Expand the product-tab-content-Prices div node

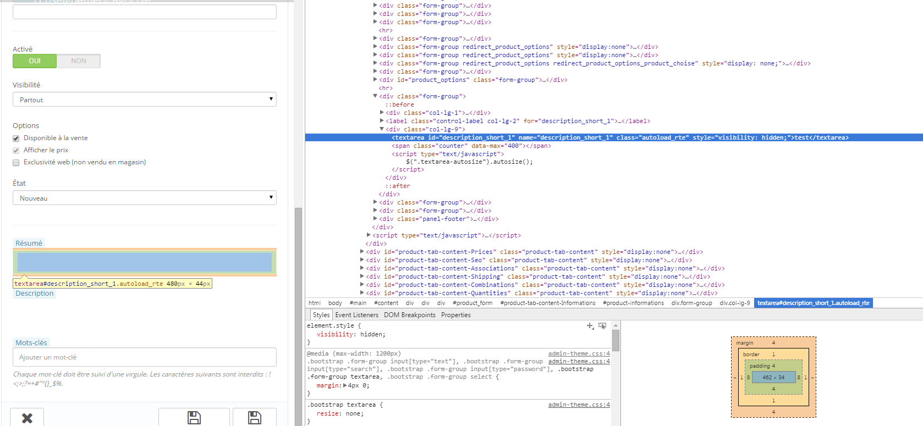coord(362,252)
